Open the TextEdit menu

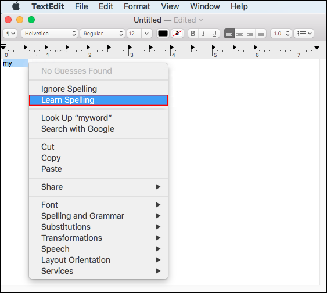coord(48,6)
